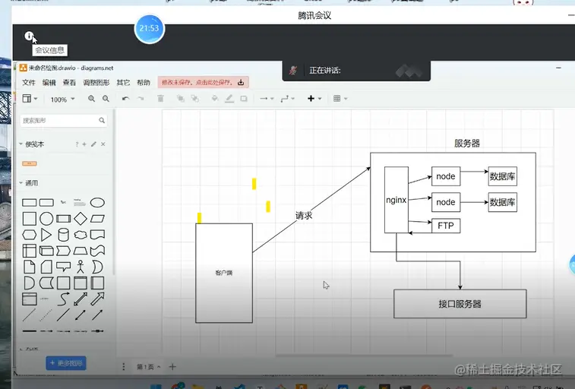Select the FTP box in diagram
Image resolution: width=575 pixels, height=389 pixels.
click(446, 226)
